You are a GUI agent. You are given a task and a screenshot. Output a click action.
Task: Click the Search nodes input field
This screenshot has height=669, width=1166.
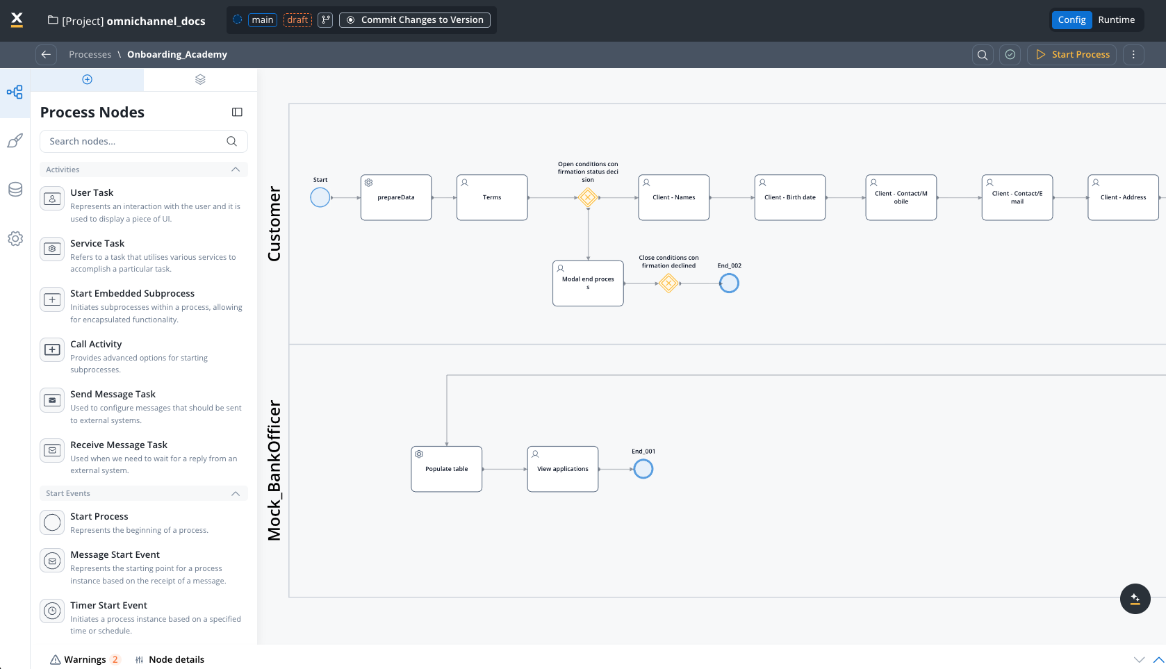click(x=136, y=141)
